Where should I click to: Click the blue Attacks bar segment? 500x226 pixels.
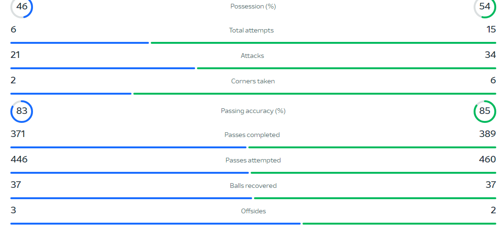tap(103, 68)
